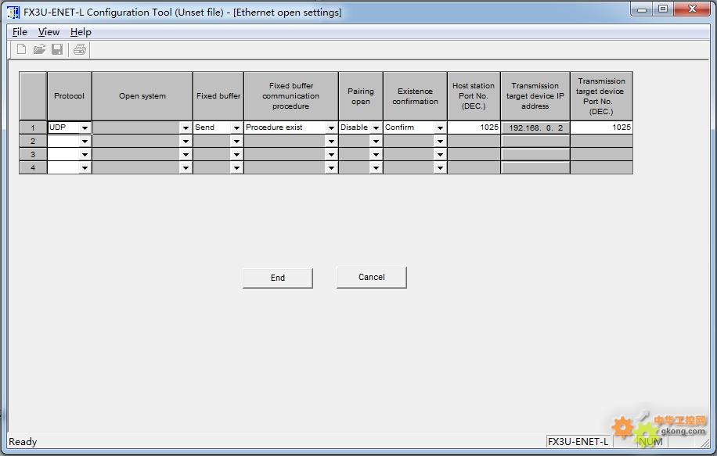
Task: Select row header number 2
Action: [33, 142]
